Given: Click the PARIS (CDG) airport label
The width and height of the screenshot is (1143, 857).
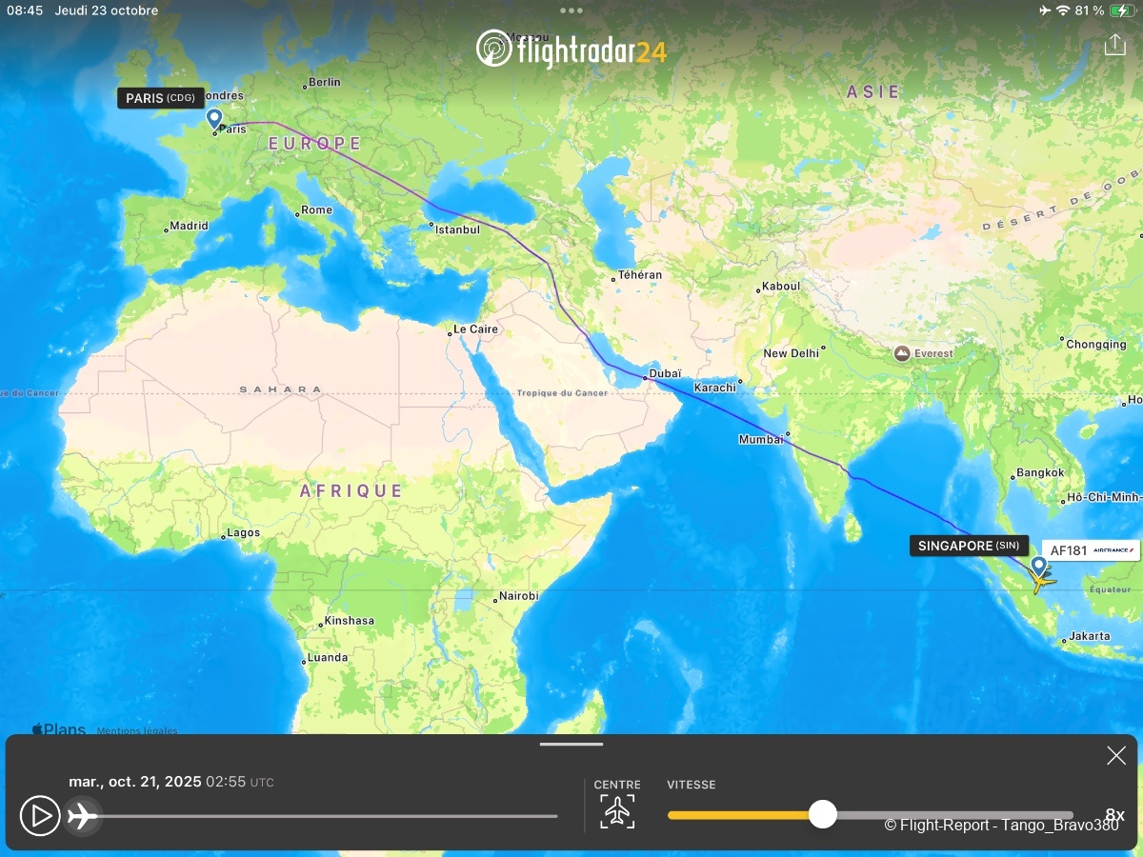Looking at the screenshot, I should click(x=161, y=98).
